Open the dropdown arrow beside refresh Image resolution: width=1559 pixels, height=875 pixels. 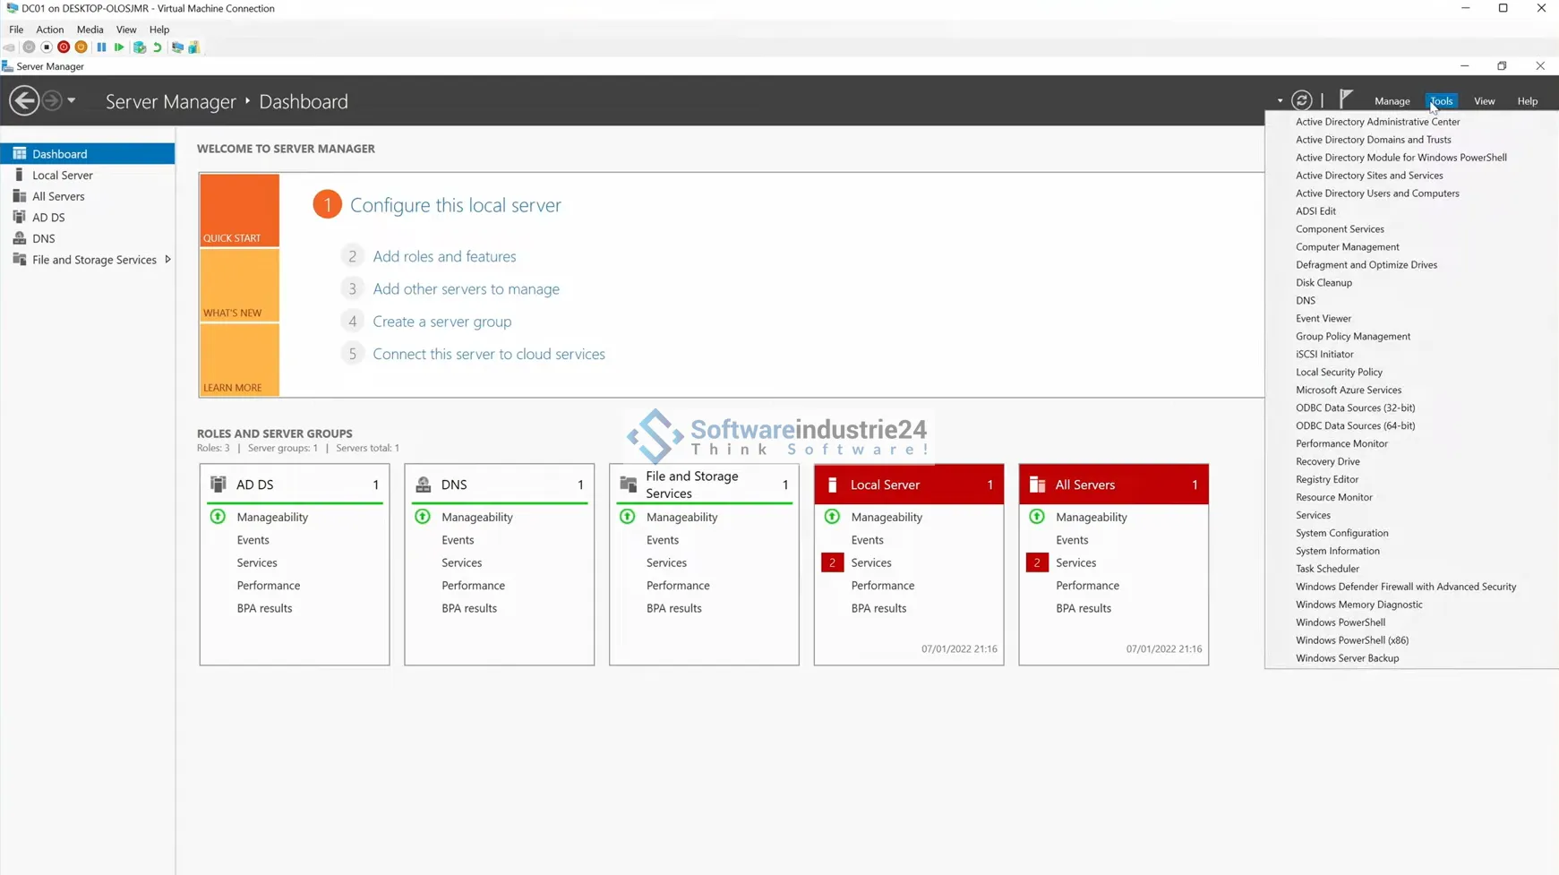pyautogui.click(x=1280, y=101)
